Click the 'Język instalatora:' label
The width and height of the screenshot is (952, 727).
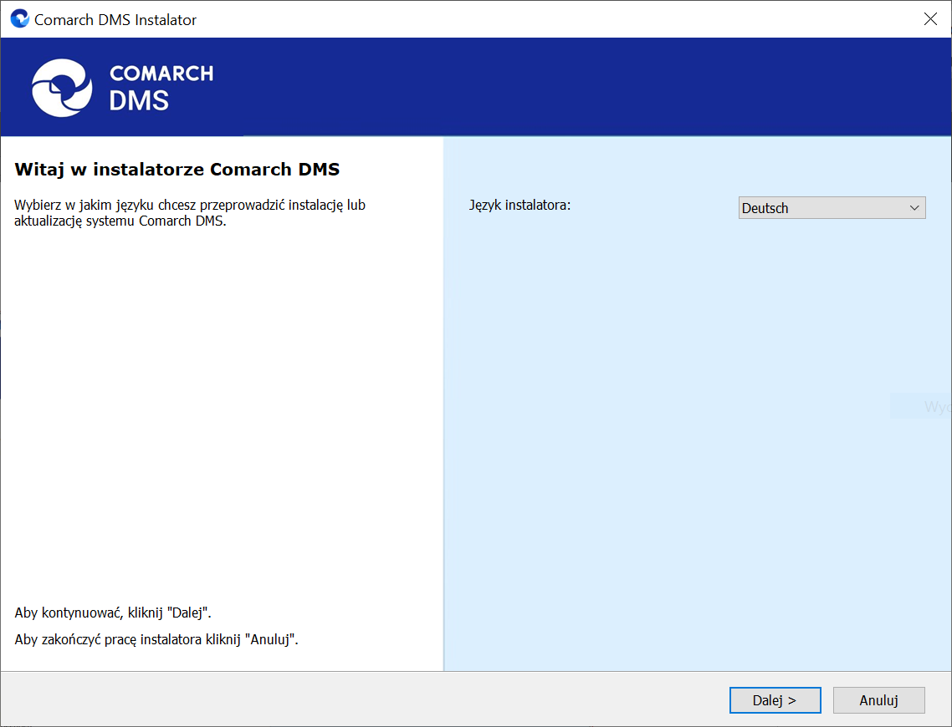tap(520, 205)
